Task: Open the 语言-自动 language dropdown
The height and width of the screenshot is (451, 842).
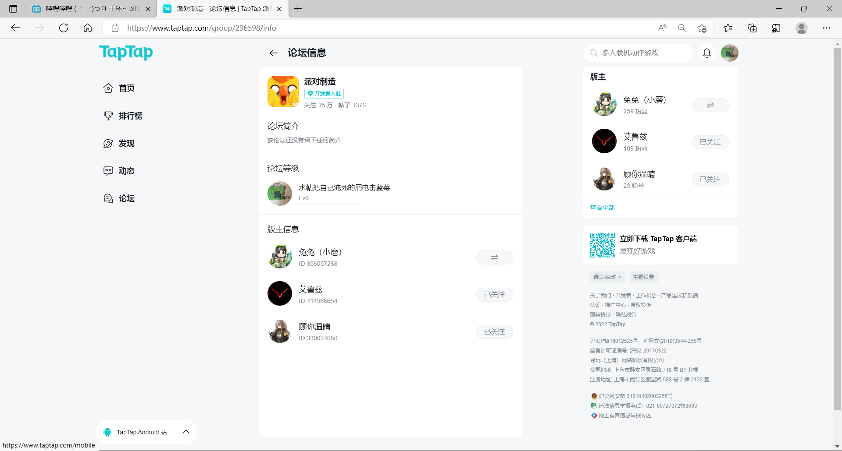Action: click(607, 277)
